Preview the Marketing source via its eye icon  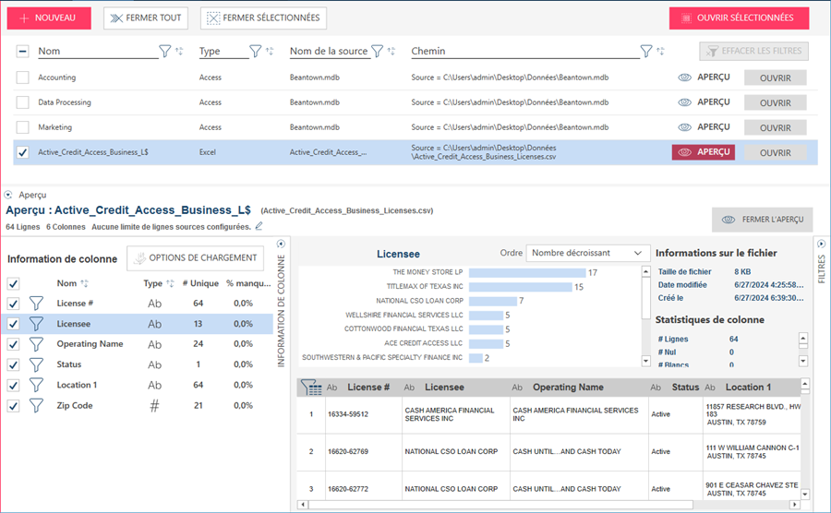(x=684, y=127)
